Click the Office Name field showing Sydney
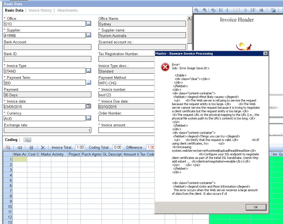This screenshot has height=224, width=283. pos(142,24)
